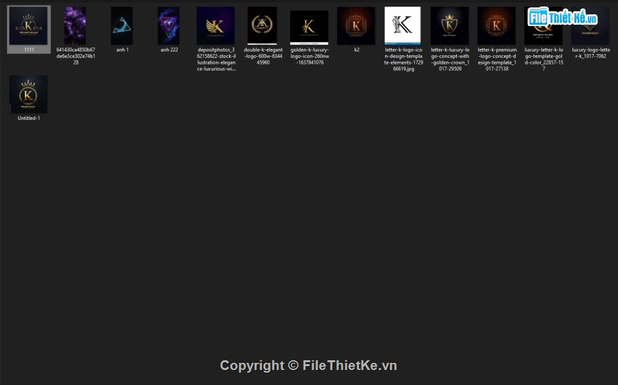Choose the white letter-k-logo-icon thumbnail
Screen dimensions: 618x385
pos(403,25)
